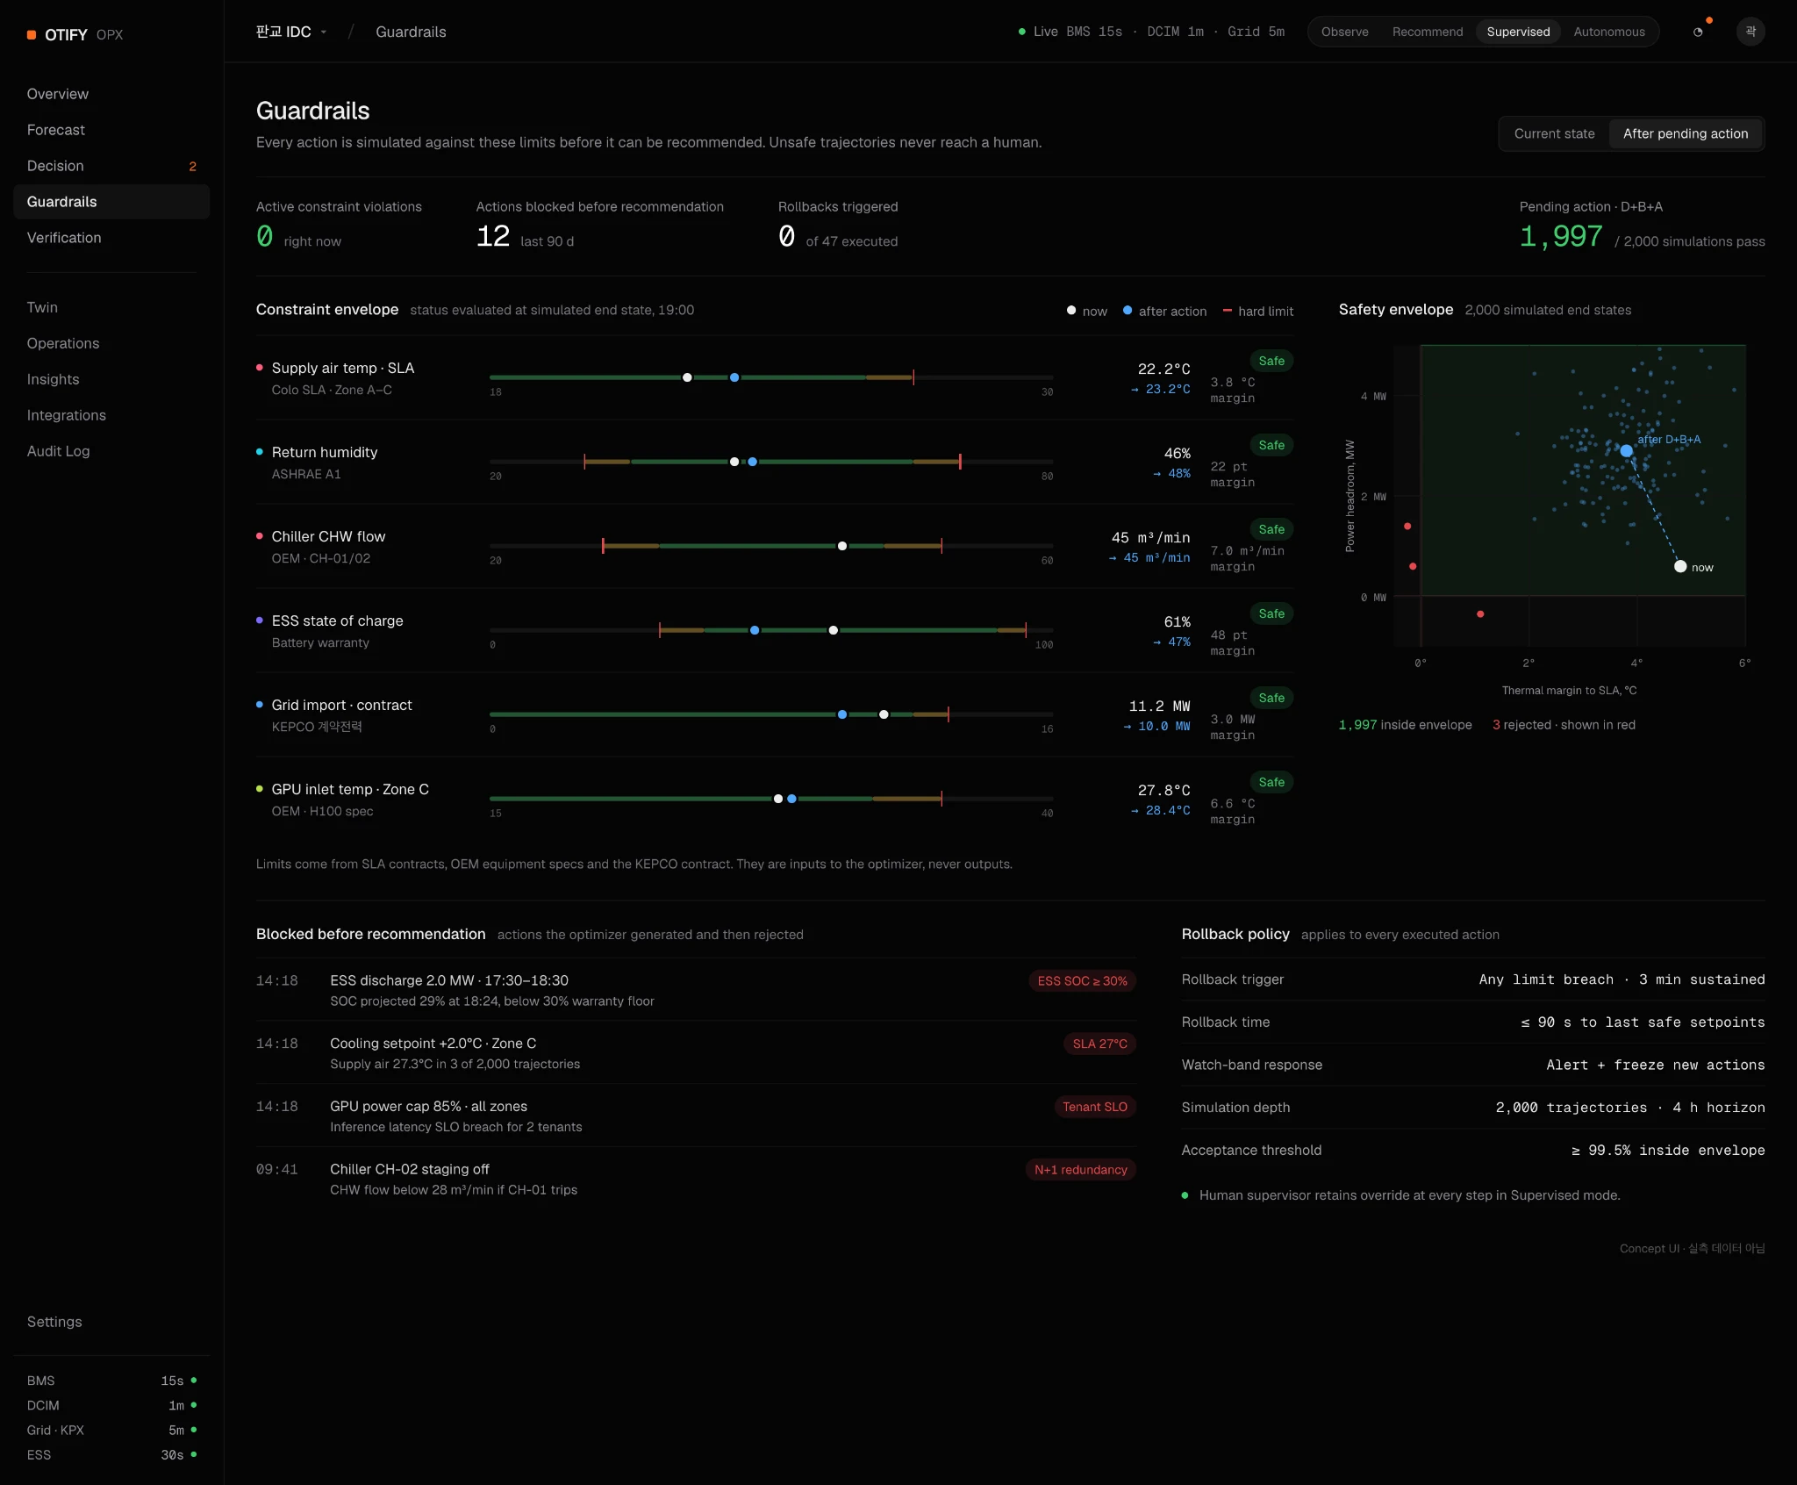Open Settings in the sidebar
The height and width of the screenshot is (1485, 1797).
click(111, 1322)
